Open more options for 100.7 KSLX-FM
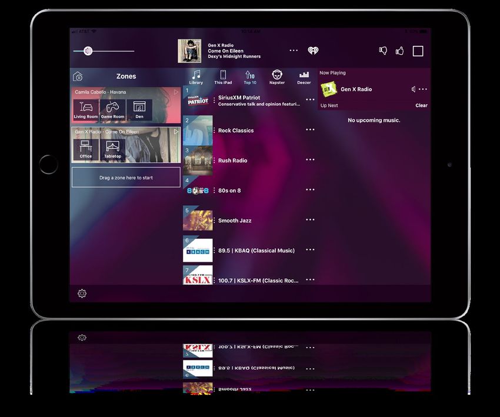Image resolution: width=500 pixels, height=417 pixels. point(310,279)
